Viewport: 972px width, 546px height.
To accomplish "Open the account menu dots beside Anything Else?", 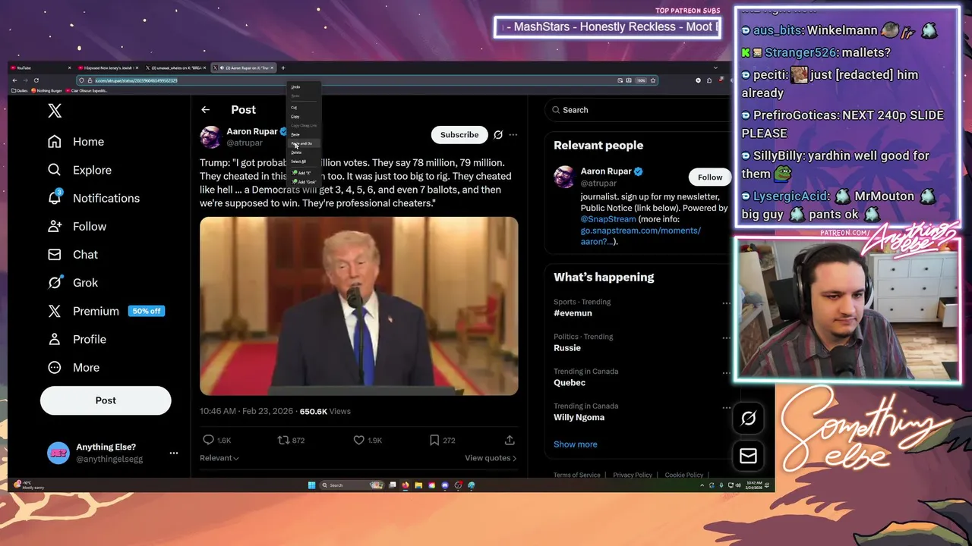I will [174, 453].
